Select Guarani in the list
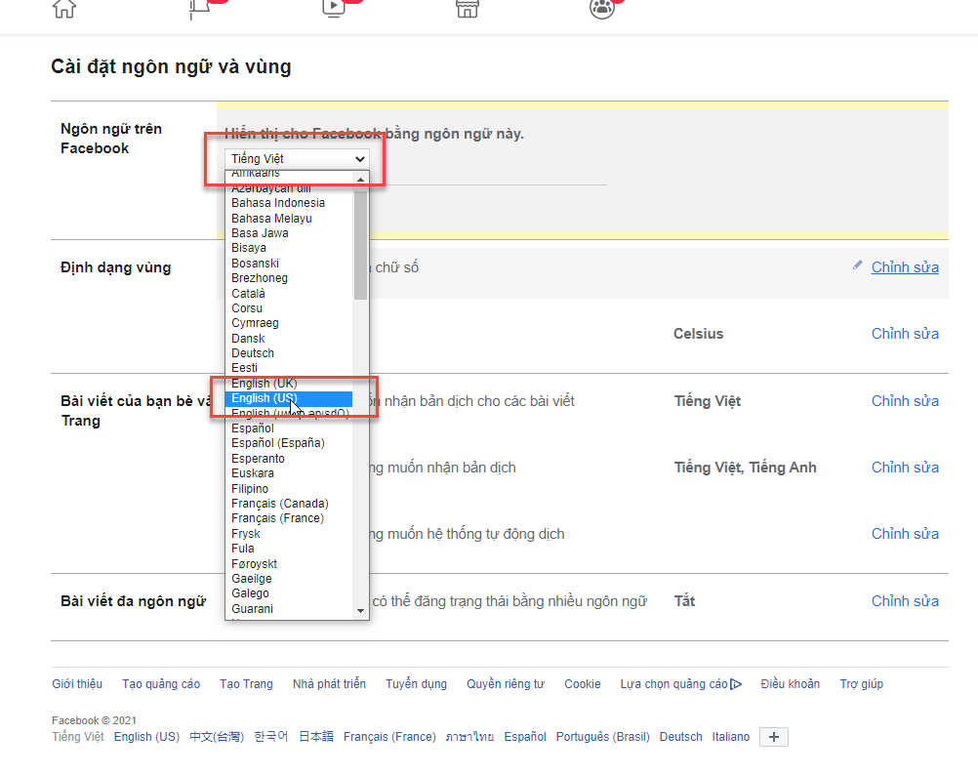Viewport: 978px width, 775px height. pos(252,608)
